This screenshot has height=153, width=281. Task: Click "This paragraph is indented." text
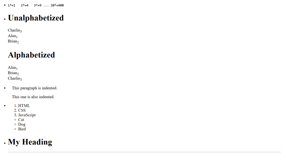(x=35, y=88)
